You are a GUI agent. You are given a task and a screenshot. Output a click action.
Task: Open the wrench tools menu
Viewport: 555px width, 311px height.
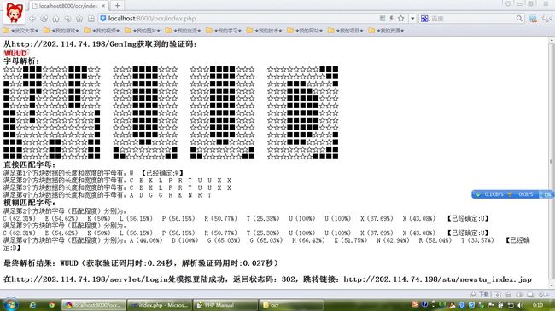pyautogui.click(x=546, y=19)
